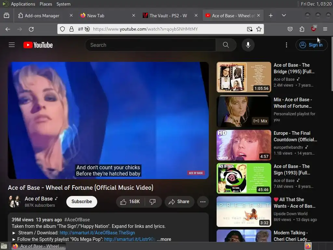Click the Sign in button
This screenshot has width=333, height=250.
(x=311, y=45)
